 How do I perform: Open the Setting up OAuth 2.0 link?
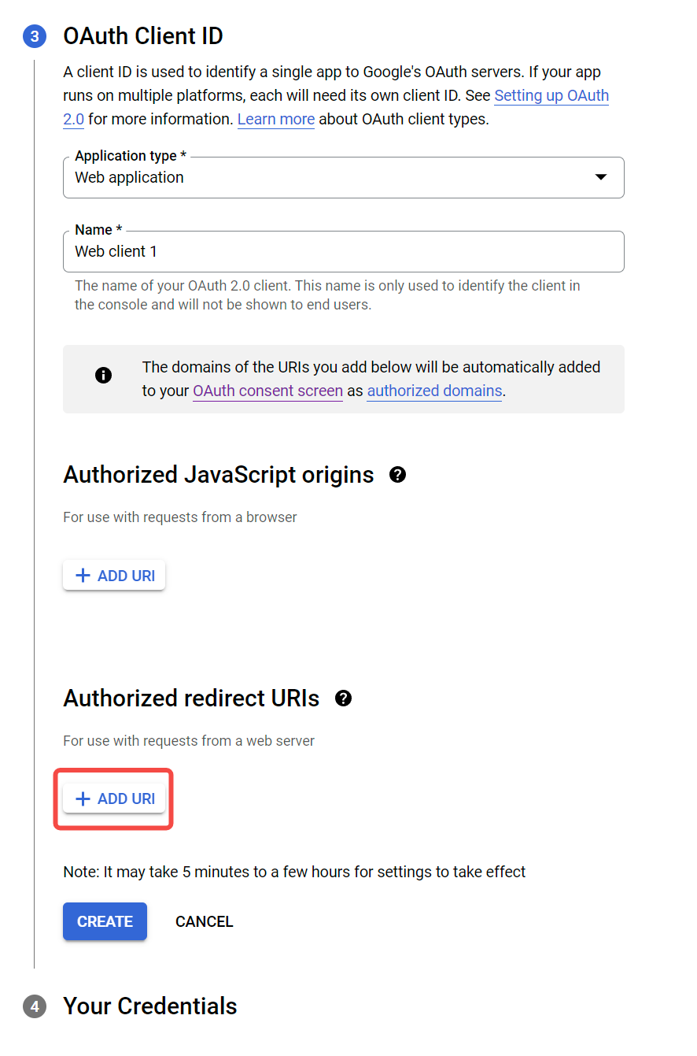[x=551, y=95]
